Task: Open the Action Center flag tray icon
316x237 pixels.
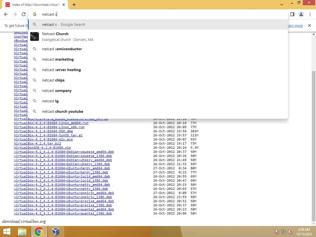Action: 277,232
